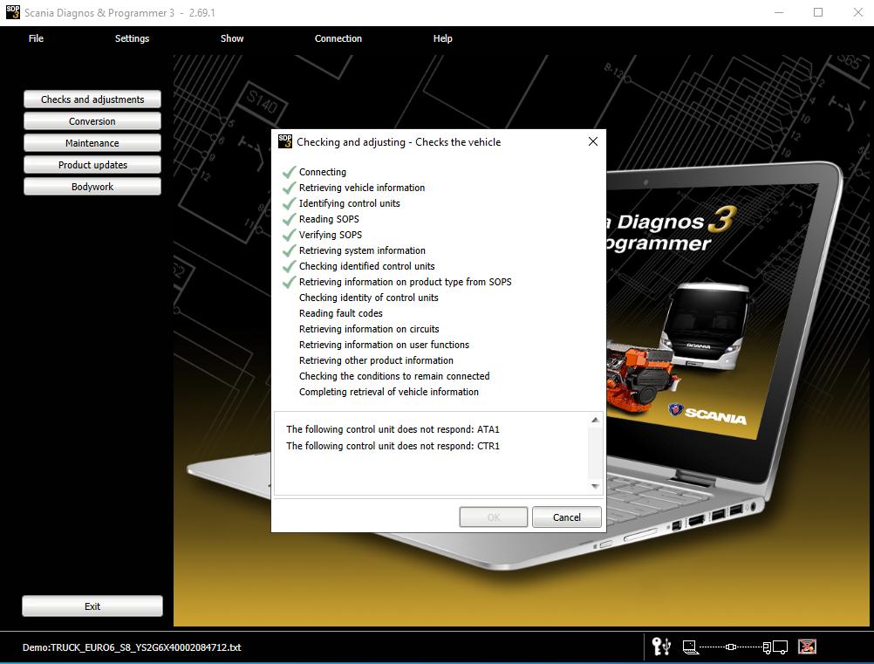Open the File menu
Screen dimensions: 874x664
[36, 38]
